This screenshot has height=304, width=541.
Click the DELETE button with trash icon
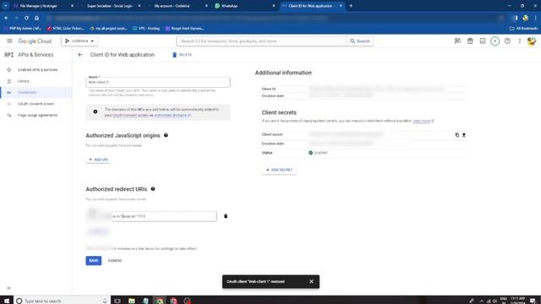pyautogui.click(x=183, y=55)
